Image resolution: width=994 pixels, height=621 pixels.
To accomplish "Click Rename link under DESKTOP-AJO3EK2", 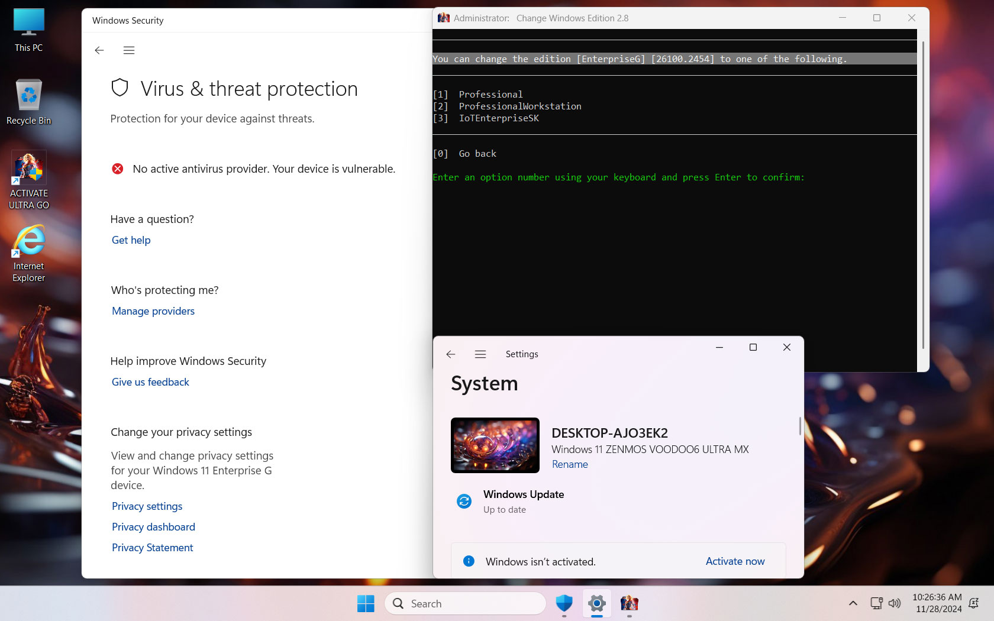I will click(570, 465).
